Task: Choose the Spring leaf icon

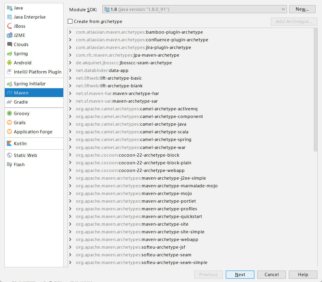Action: [x=9, y=54]
